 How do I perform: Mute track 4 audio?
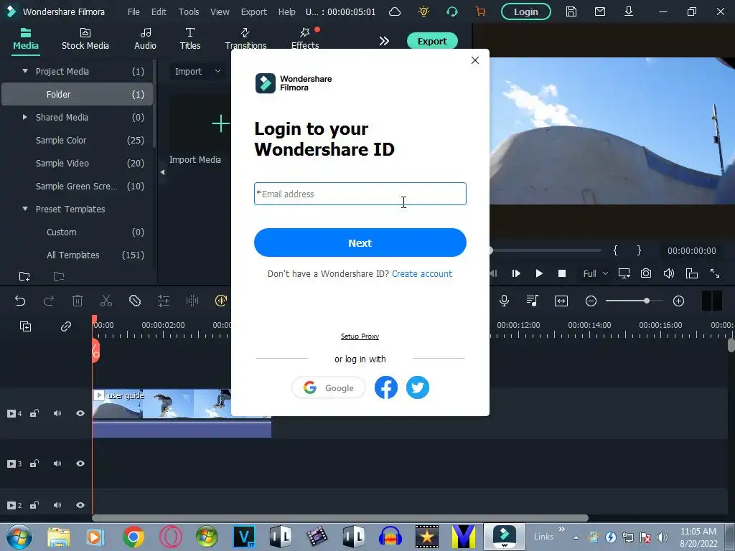click(x=57, y=413)
